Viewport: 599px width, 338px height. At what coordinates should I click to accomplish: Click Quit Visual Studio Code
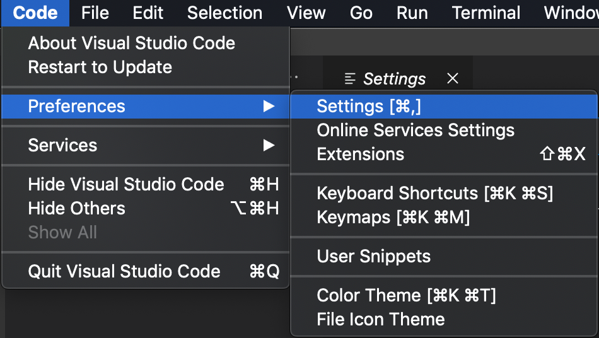(x=146, y=272)
